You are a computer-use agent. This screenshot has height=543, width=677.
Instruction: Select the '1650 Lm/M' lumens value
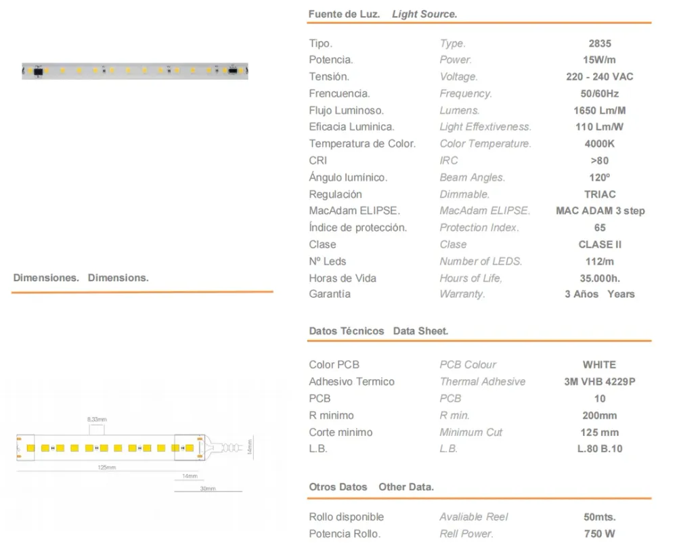click(599, 110)
